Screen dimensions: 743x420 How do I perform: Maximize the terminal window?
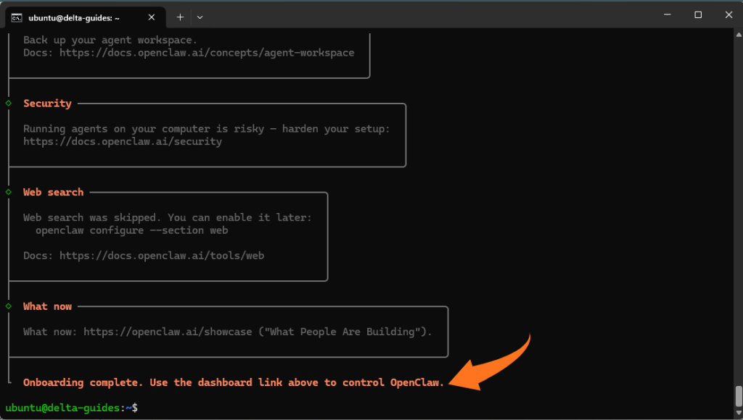click(x=698, y=15)
